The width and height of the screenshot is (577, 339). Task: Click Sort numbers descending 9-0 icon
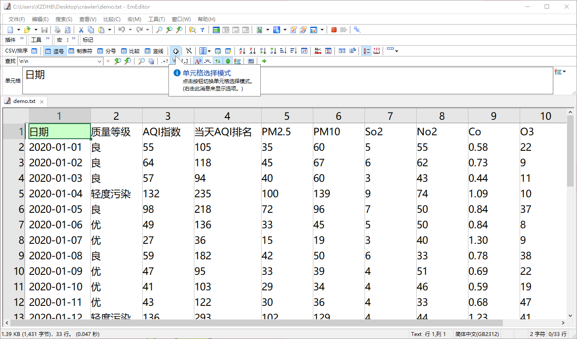click(x=273, y=51)
